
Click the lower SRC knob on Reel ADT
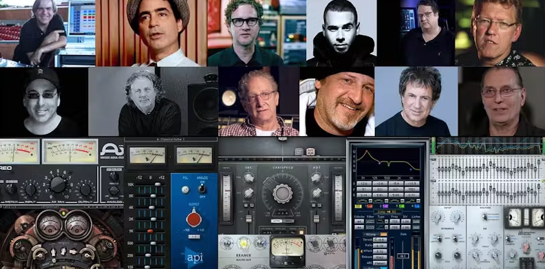(249, 193)
